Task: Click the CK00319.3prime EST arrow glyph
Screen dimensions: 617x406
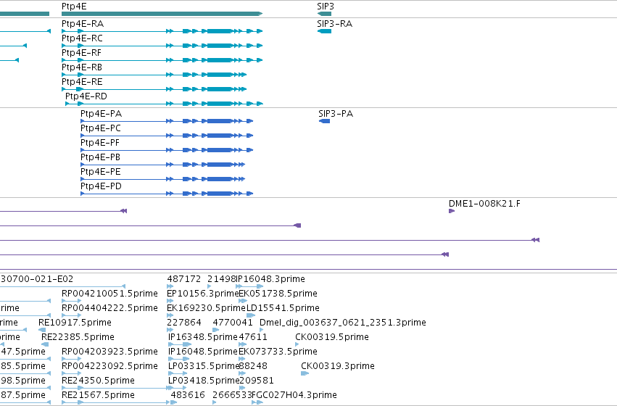Action: point(305,373)
